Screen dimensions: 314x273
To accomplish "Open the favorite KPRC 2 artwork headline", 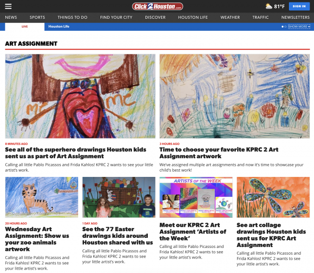I will tap(219, 153).
